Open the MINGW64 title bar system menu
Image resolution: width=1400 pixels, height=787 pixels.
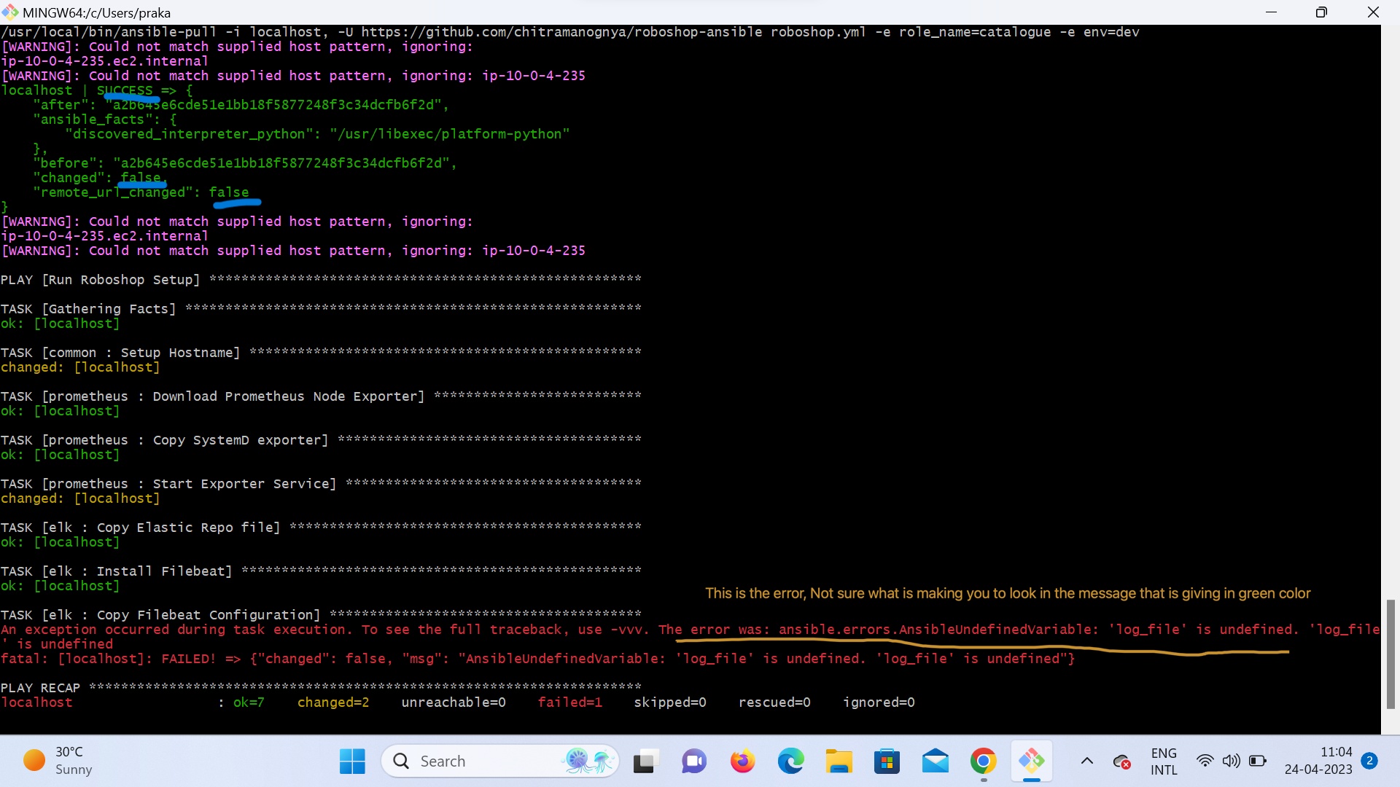click(x=9, y=12)
